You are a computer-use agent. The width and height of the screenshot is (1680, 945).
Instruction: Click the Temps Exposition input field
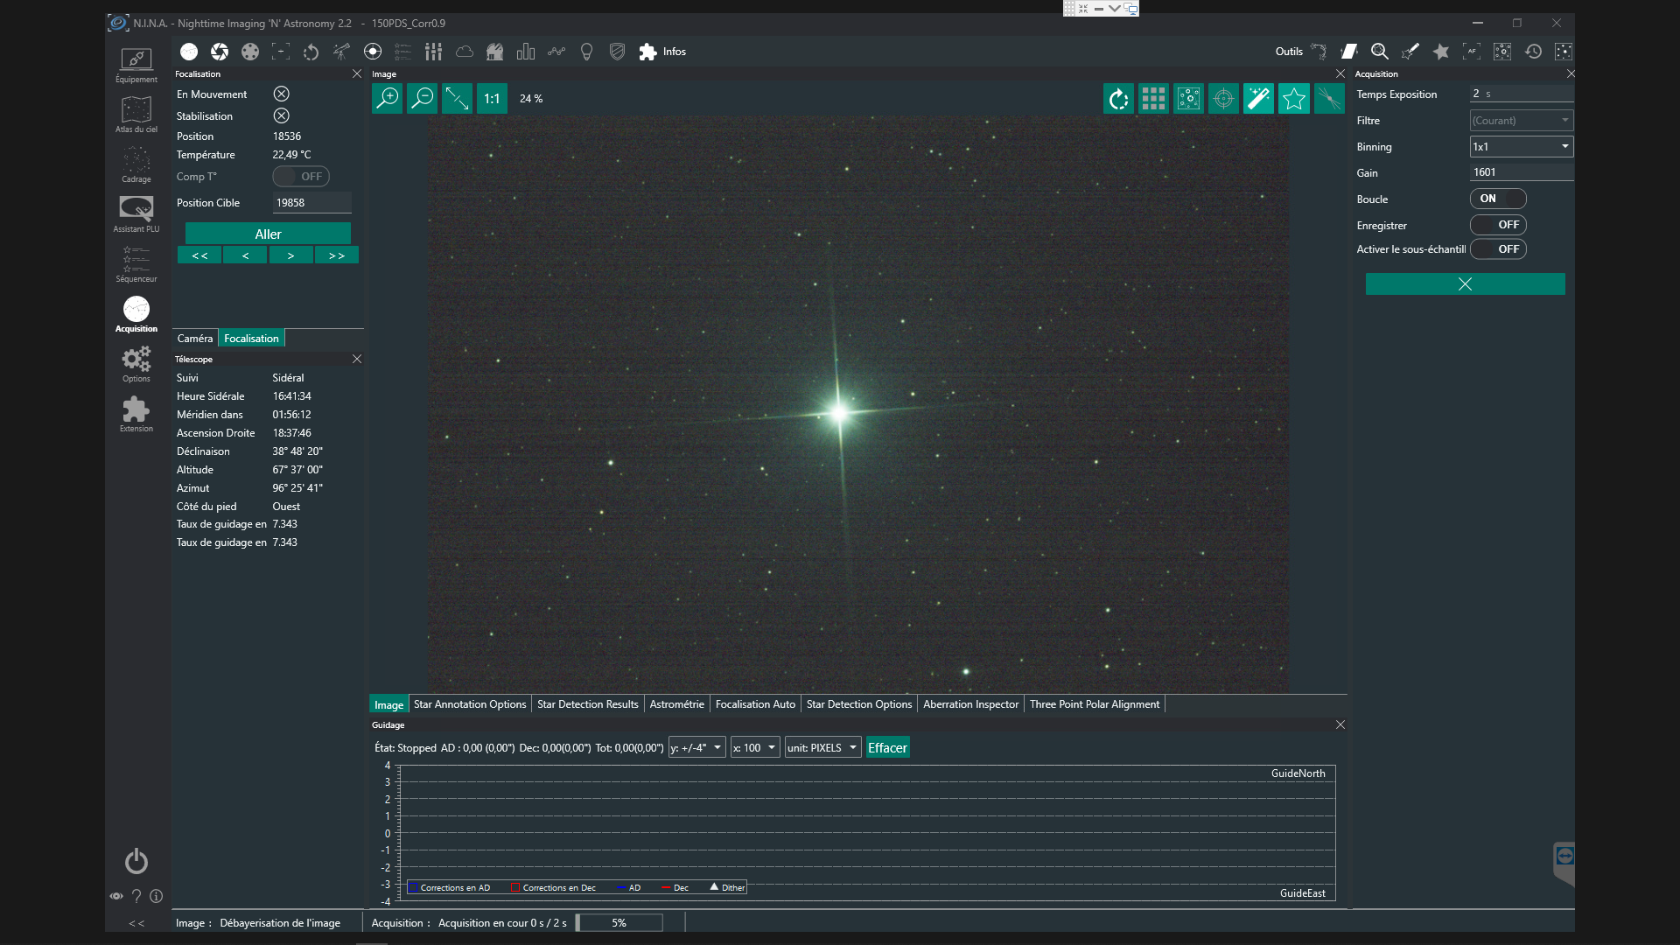pos(1522,94)
